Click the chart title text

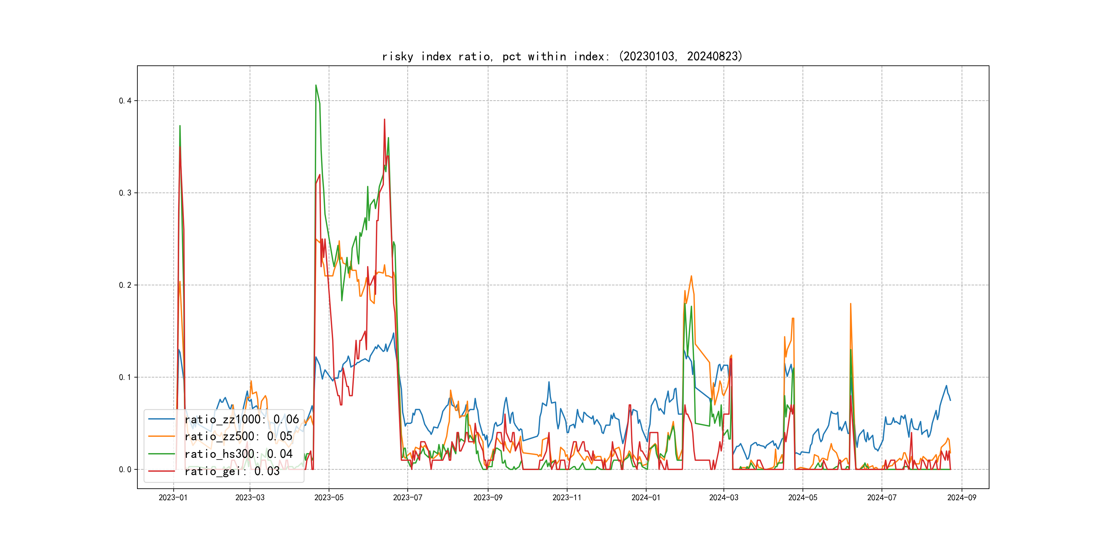[562, 56]
